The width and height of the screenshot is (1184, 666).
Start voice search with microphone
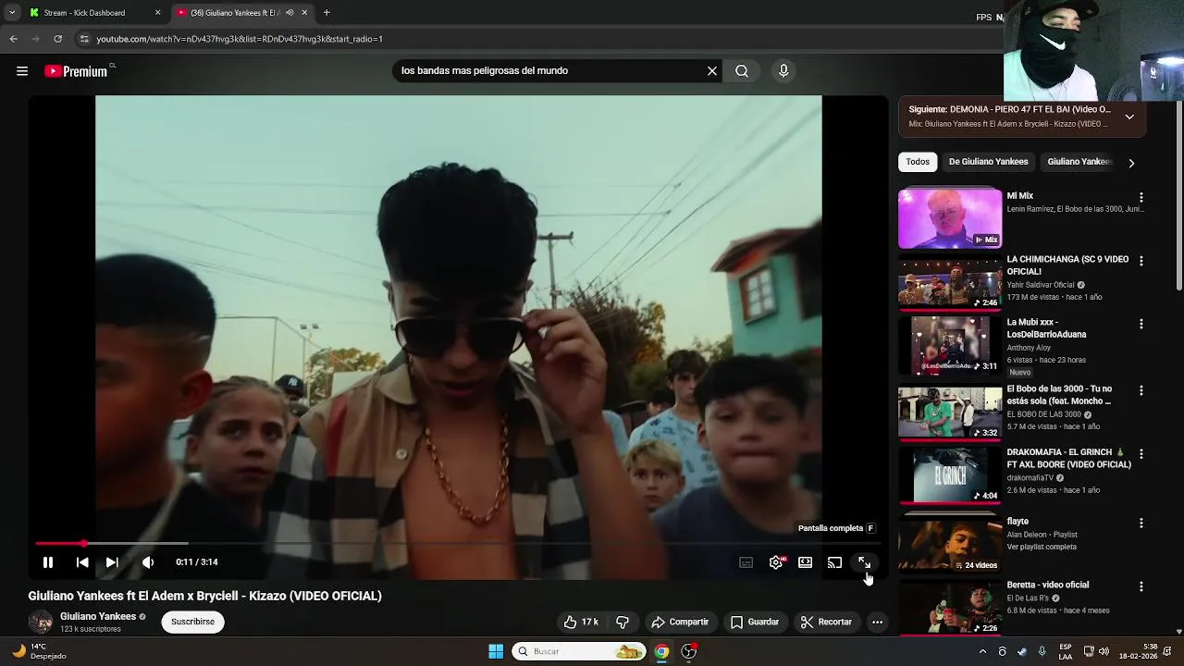click(x=783, y=71)
